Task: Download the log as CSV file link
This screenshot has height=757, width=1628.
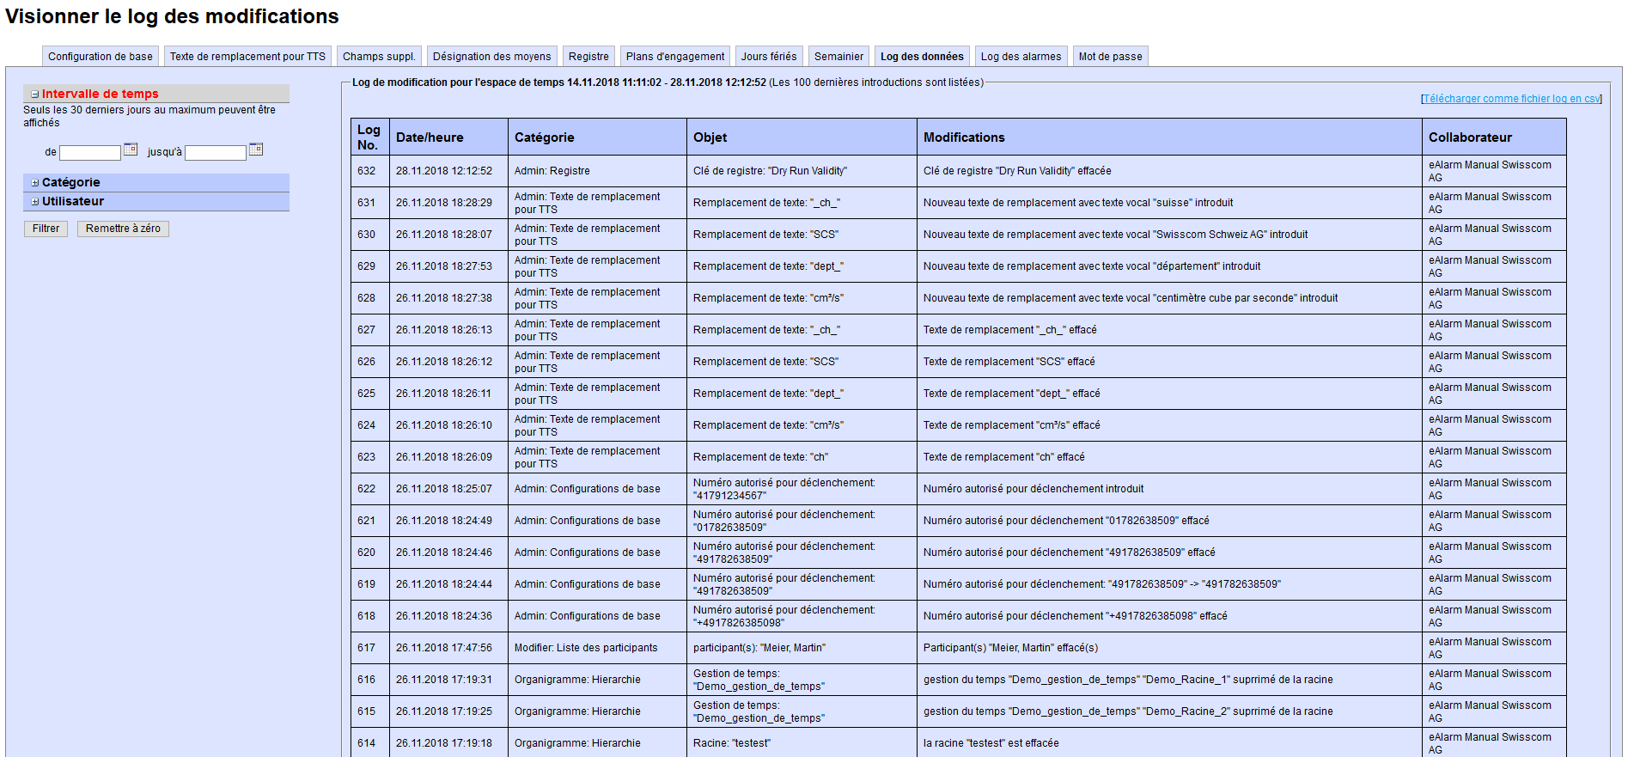Action: point(1511,99)
